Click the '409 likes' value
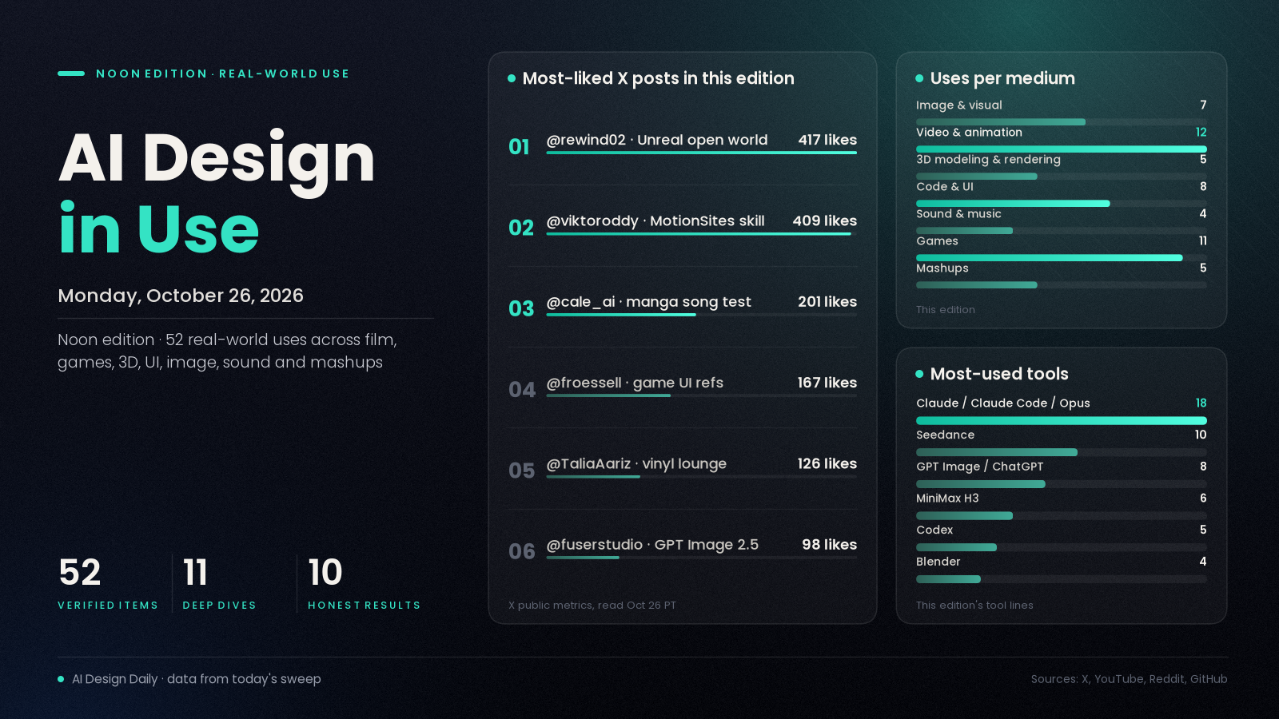The image size is (1279, 719). tap(825, 220)
